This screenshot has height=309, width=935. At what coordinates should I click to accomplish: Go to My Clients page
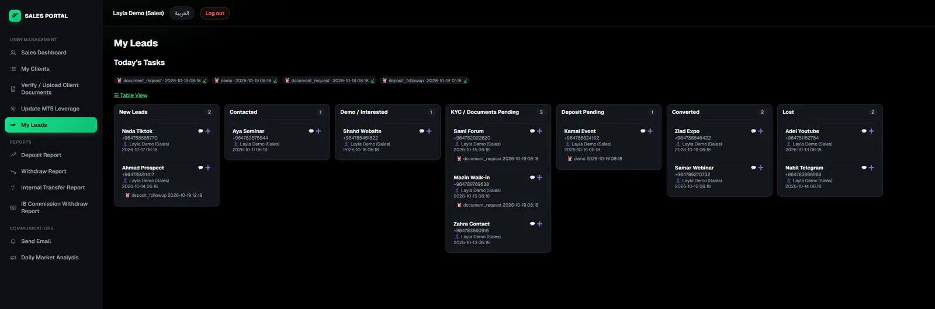coord(51,69)
